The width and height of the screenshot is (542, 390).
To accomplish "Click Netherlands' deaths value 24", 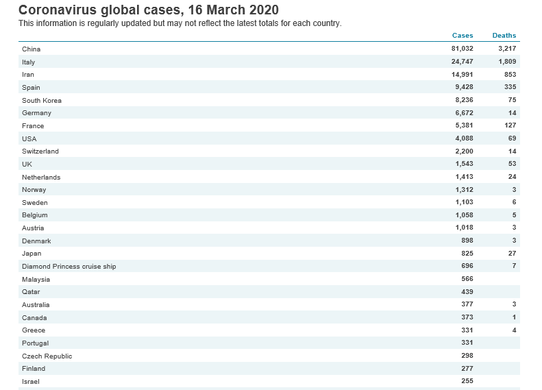I will coord(513,177).
